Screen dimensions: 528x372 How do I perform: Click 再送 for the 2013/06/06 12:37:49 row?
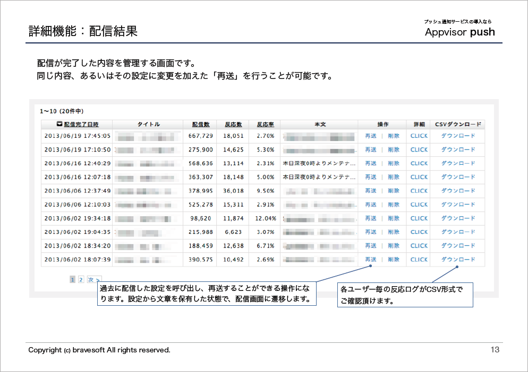pos(371,191)
